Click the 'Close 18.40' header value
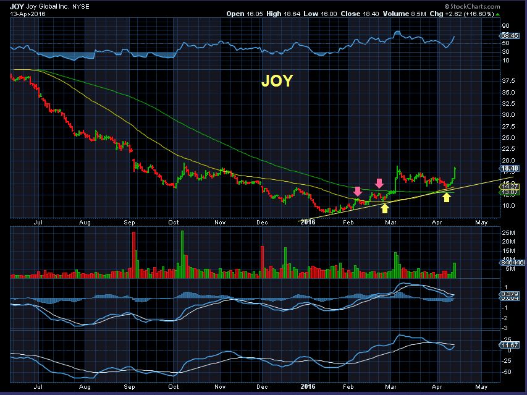 pyautogui.click(x=360, y=14)
